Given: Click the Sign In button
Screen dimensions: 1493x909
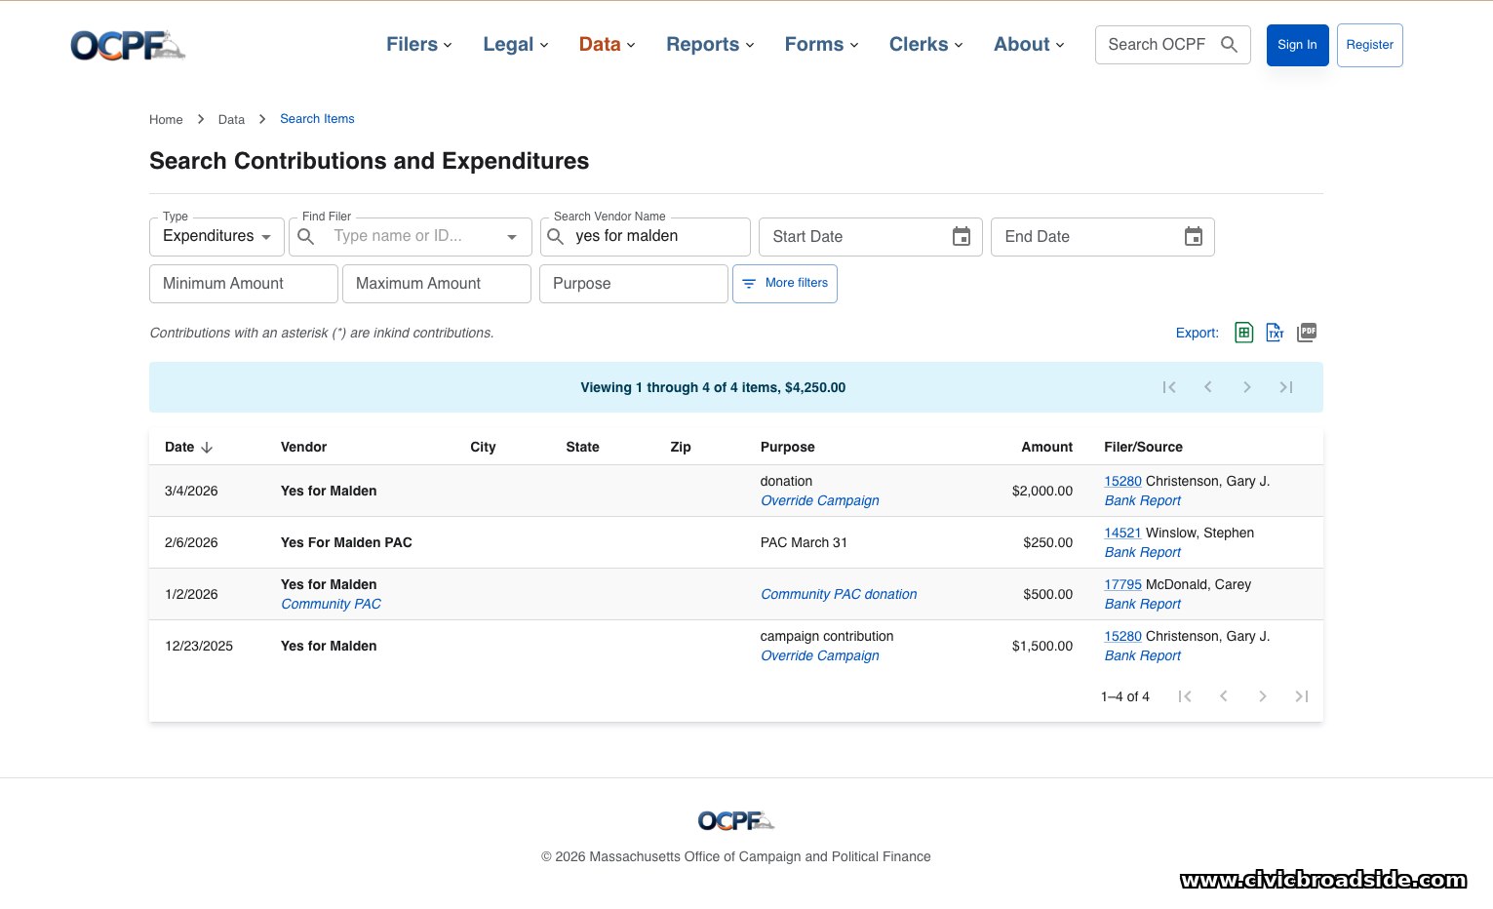Looking at the screenshot, I should pos(1297,45).
